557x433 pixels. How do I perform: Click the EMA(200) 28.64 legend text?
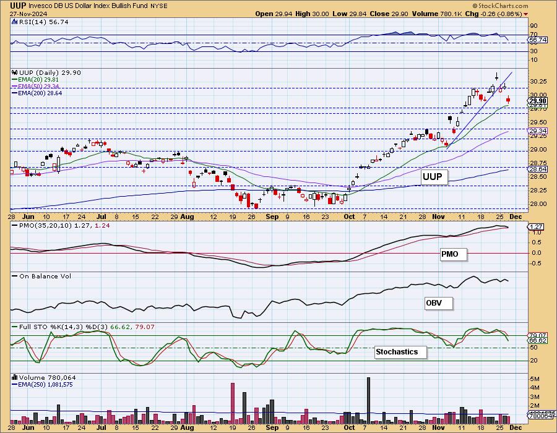click(40, 93)
